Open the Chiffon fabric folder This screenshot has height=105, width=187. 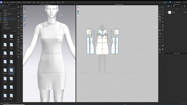pos(11,45)
